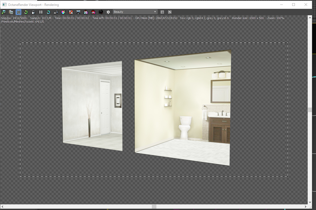Click the Zoom: 100% status text

point(276,18)
